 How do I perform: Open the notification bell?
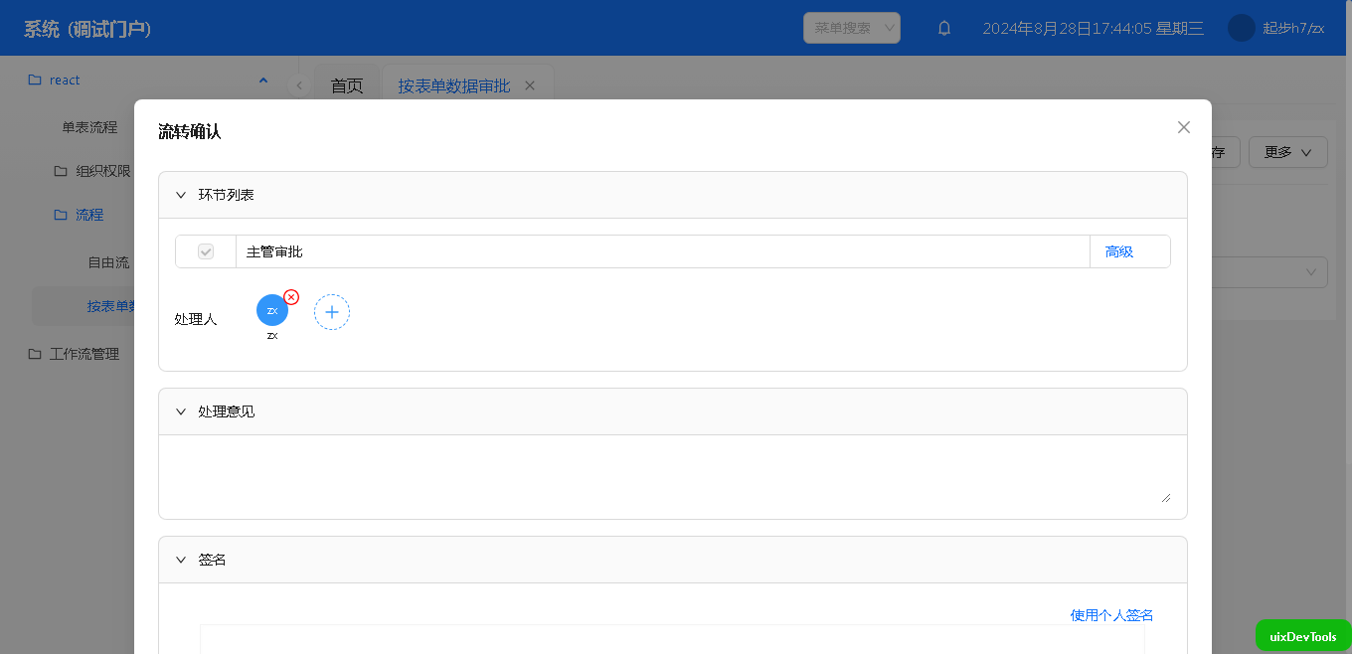coord(944,28)
